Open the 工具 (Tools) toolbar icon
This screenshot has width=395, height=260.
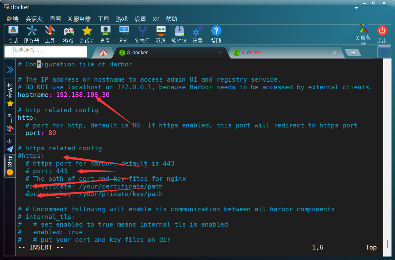[50, 35]
